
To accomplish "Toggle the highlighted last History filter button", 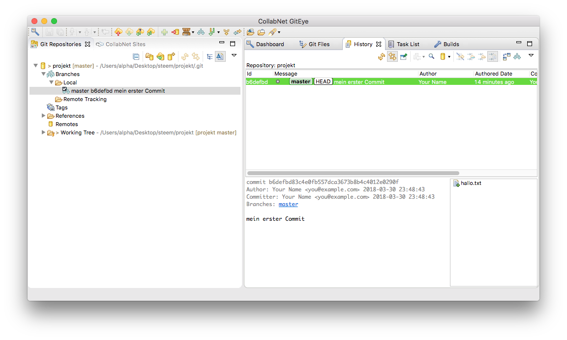I will coord(493,56).
